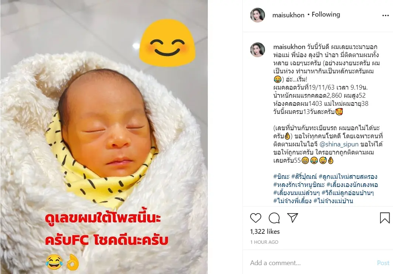This screenshot has height=274, width=393.
Task: Open maisukhon username in caption
Action: point(289,47)
